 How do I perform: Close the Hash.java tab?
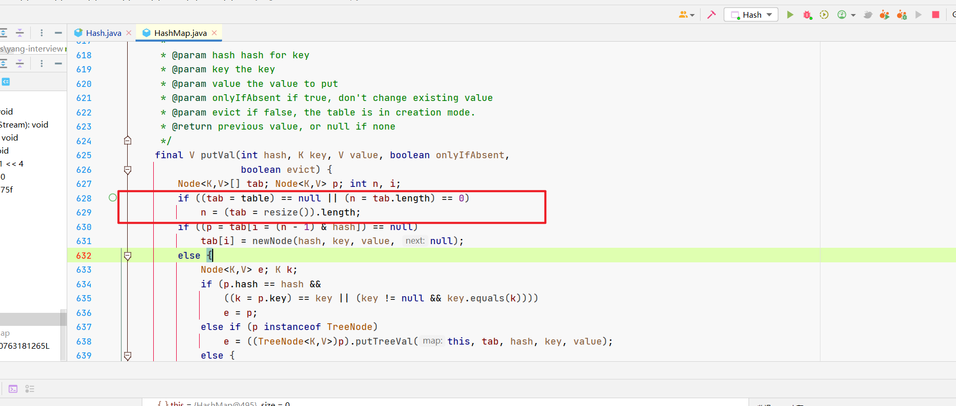[x=129, y=33]
